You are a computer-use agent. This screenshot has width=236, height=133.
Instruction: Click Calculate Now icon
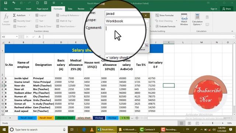click(207, 17)
